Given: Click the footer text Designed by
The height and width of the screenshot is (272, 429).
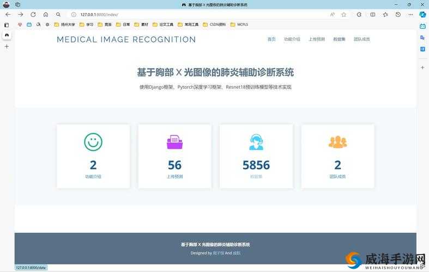Looking at the screenshot, I should point(201,253).
